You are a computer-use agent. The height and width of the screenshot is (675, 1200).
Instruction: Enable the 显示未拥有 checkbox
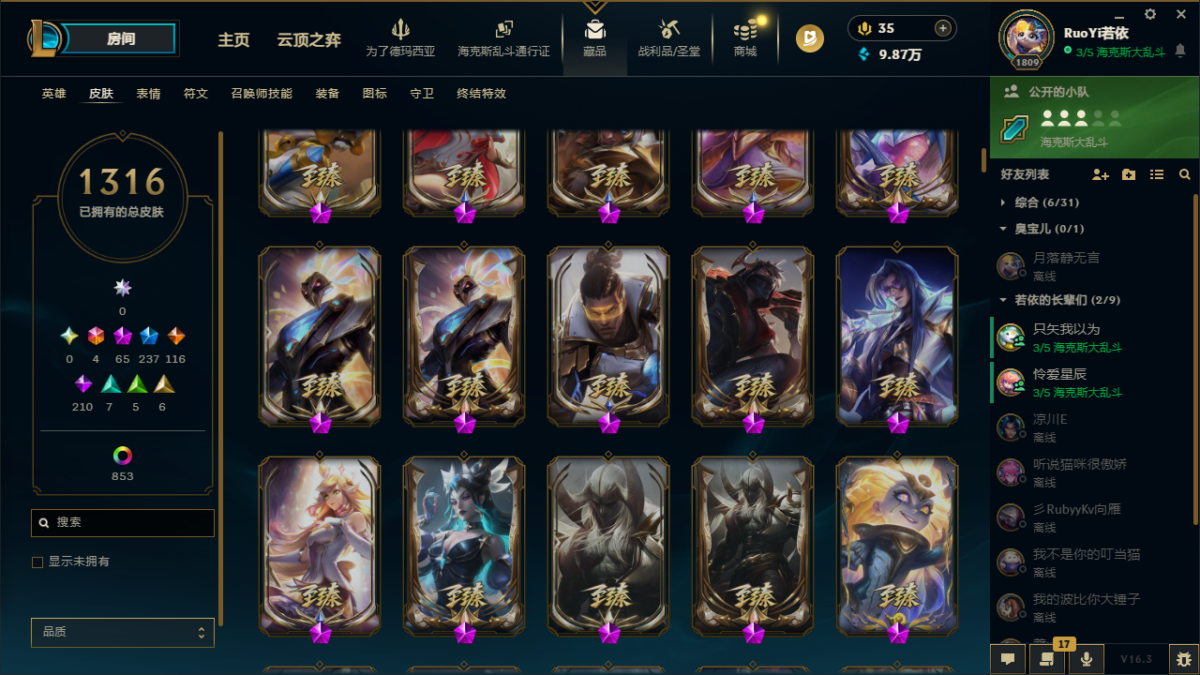[x=37, y=562]
